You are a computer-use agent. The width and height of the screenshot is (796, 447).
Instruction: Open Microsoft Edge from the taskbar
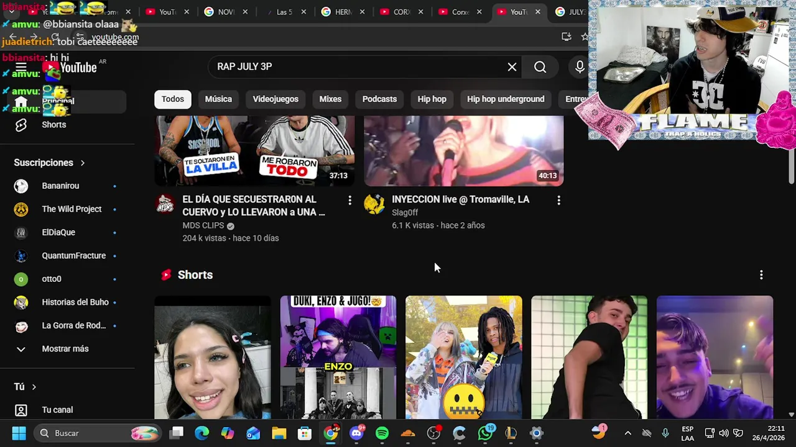pyautogui.click(x=202, y=433)
